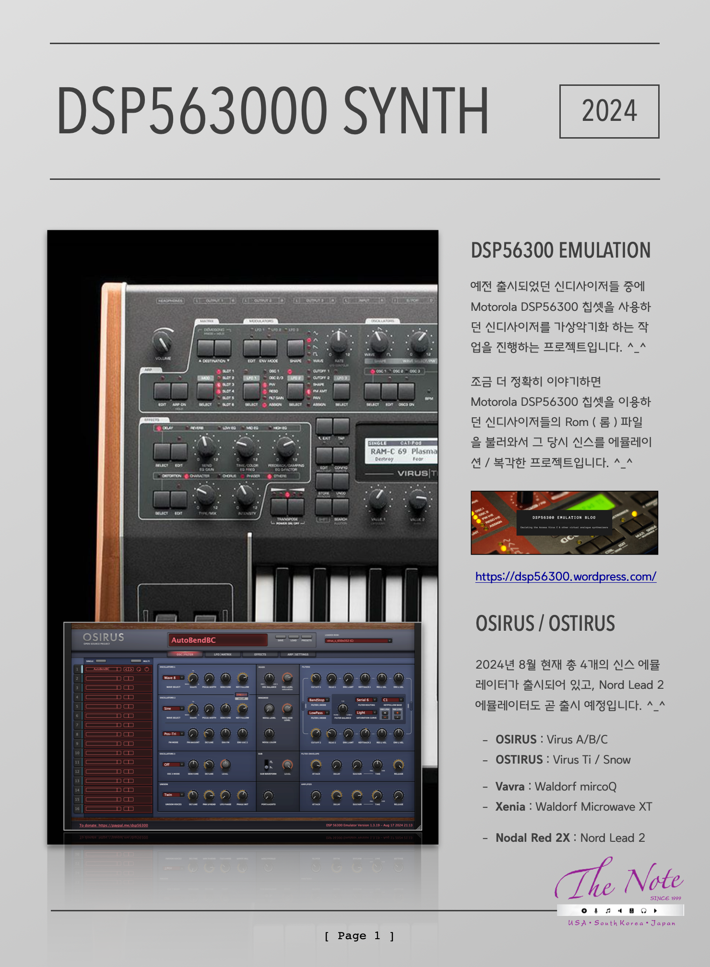Click the part 1 AutoBendBC name field

click(103, 669)
